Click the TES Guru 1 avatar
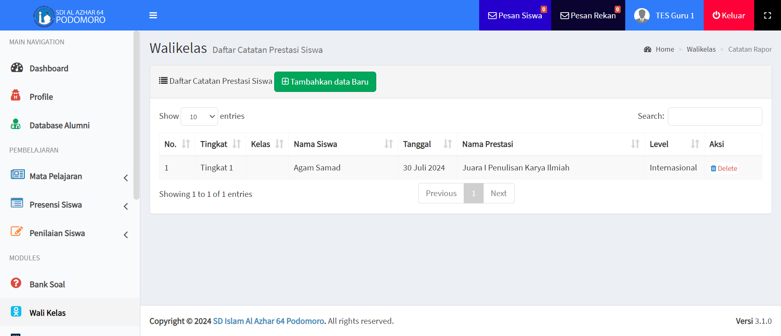 coord(642,15)
